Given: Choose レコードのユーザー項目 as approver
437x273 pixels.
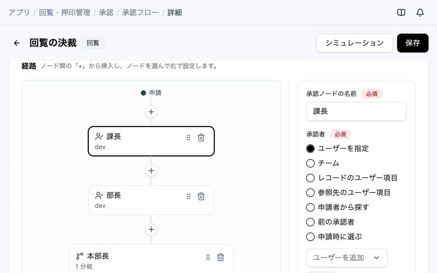Looking at the screenshot, I should click(310, 178).
